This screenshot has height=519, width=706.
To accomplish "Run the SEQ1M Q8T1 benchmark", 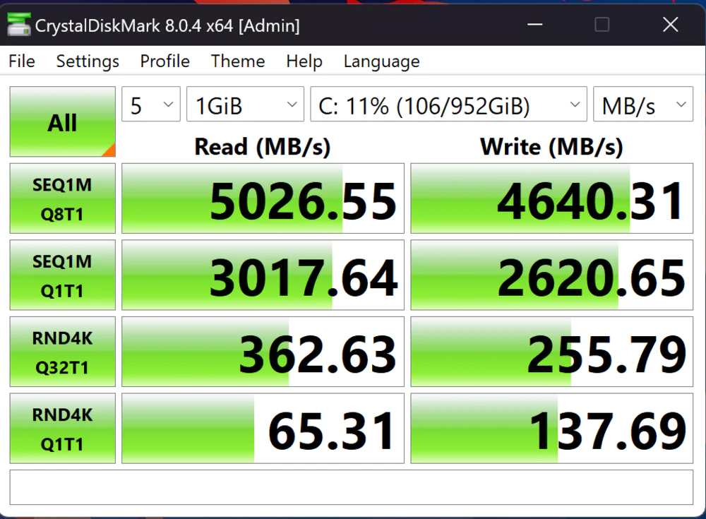I will click(x=63, y=198).
